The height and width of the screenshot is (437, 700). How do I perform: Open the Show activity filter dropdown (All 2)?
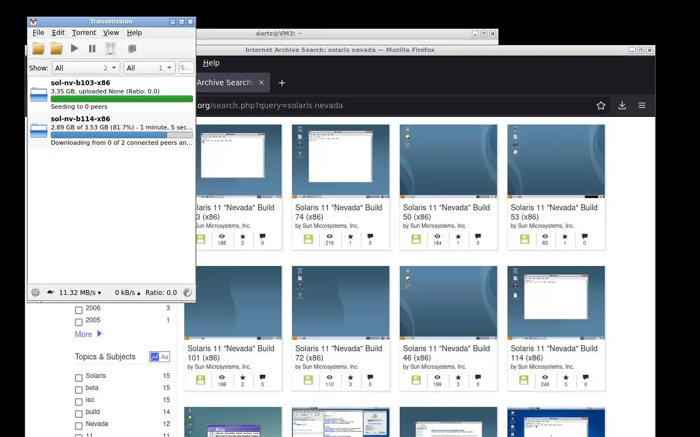point(86,68)
